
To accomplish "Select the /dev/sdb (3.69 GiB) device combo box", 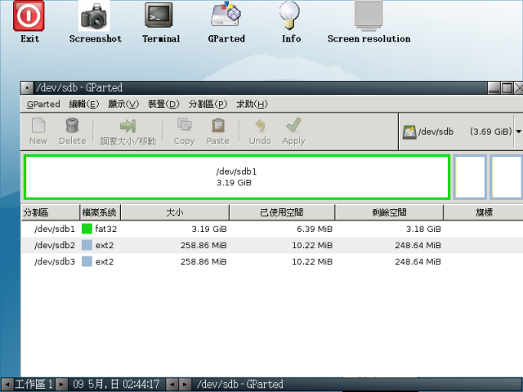I will point(461,131).
